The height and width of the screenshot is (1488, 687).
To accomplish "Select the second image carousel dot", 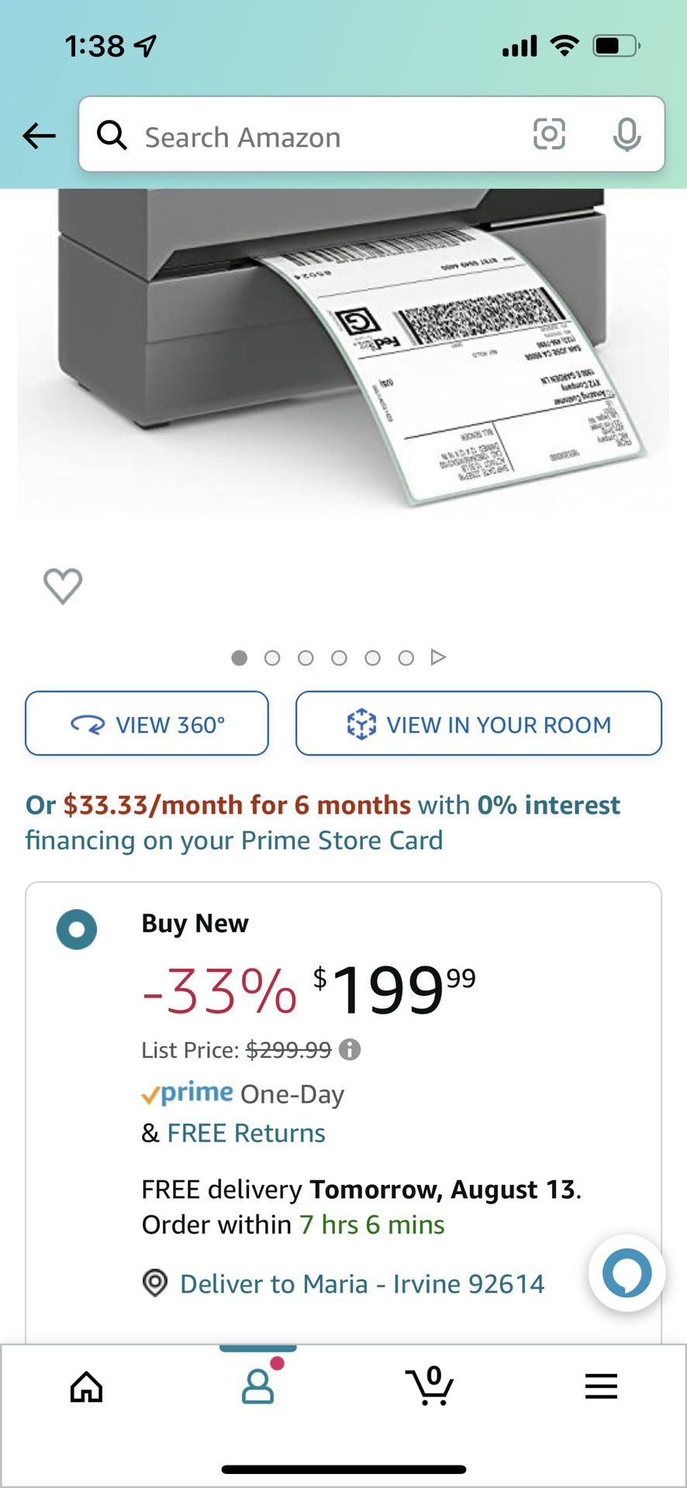I will tap(272, 658).
